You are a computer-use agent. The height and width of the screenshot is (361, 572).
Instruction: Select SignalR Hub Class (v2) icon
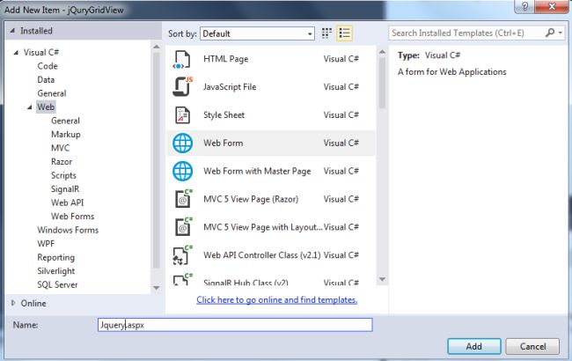click(x=182, y=279)
